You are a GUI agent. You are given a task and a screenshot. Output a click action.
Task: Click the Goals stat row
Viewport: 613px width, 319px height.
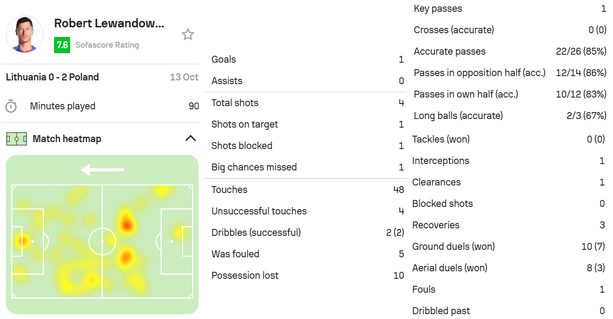pos(307,60)
